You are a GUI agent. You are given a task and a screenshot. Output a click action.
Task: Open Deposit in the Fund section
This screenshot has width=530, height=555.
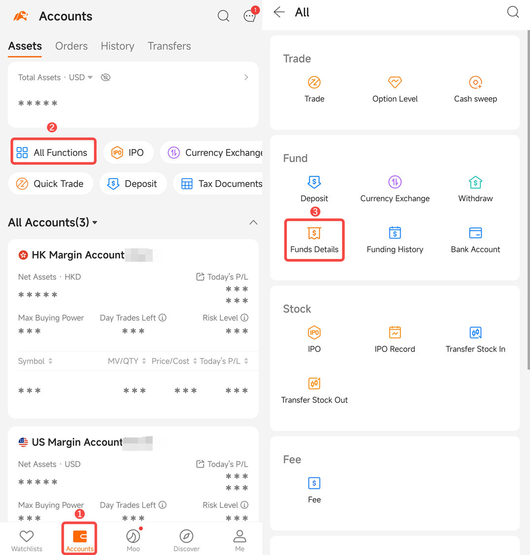pyautogui.click(x=314, y=189)
